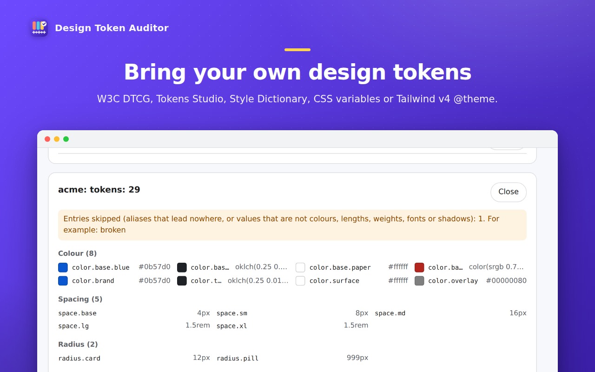The height and width of the screenshot is (372, 595).
Task: Click the space.md token name
Action: tap(390, 313)
